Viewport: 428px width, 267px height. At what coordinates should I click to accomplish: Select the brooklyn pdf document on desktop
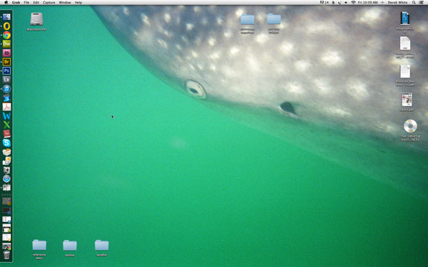[405, 72]
